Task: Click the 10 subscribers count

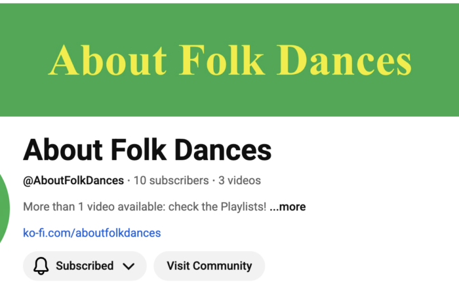Action: click(170, 180)
